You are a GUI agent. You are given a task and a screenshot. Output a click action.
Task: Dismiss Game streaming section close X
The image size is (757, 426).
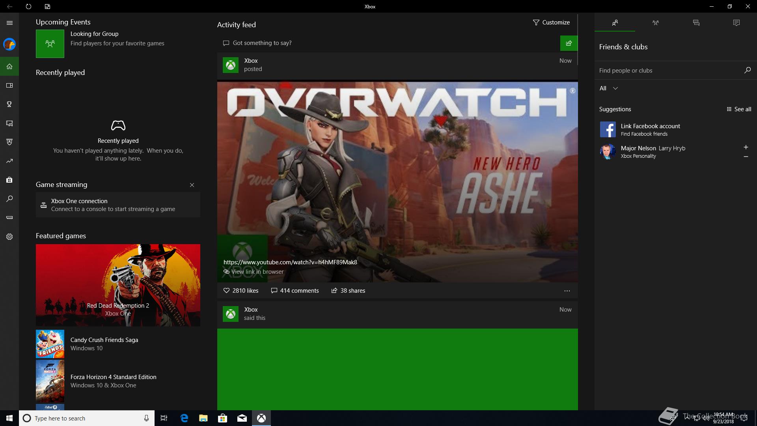pos(192,185)
